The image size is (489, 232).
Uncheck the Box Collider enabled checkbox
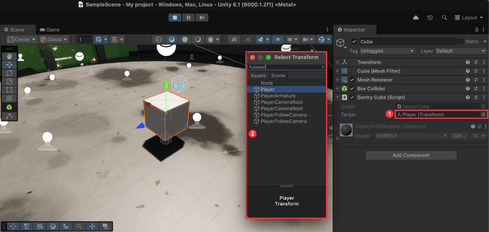tap(351, 88)
